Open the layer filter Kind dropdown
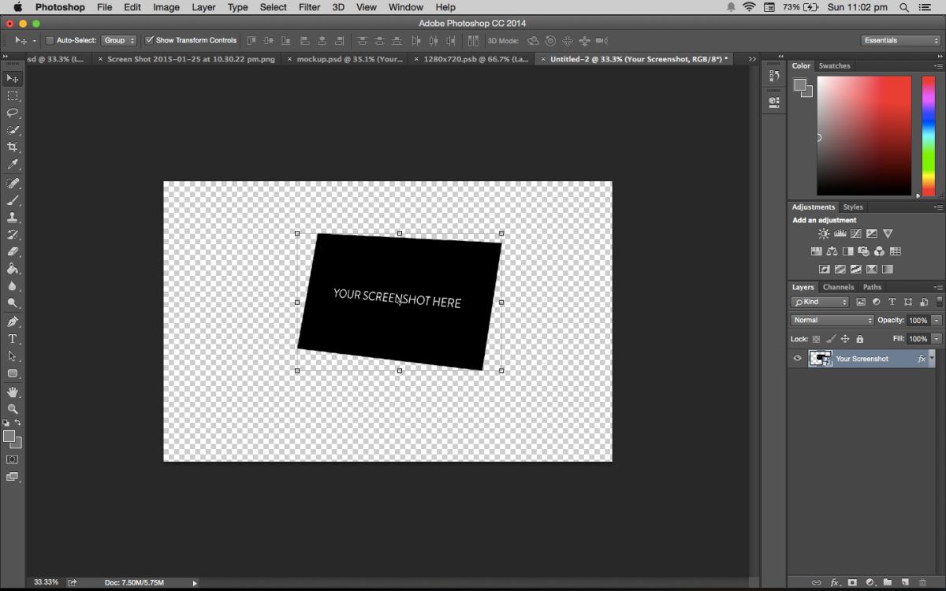 820,302
